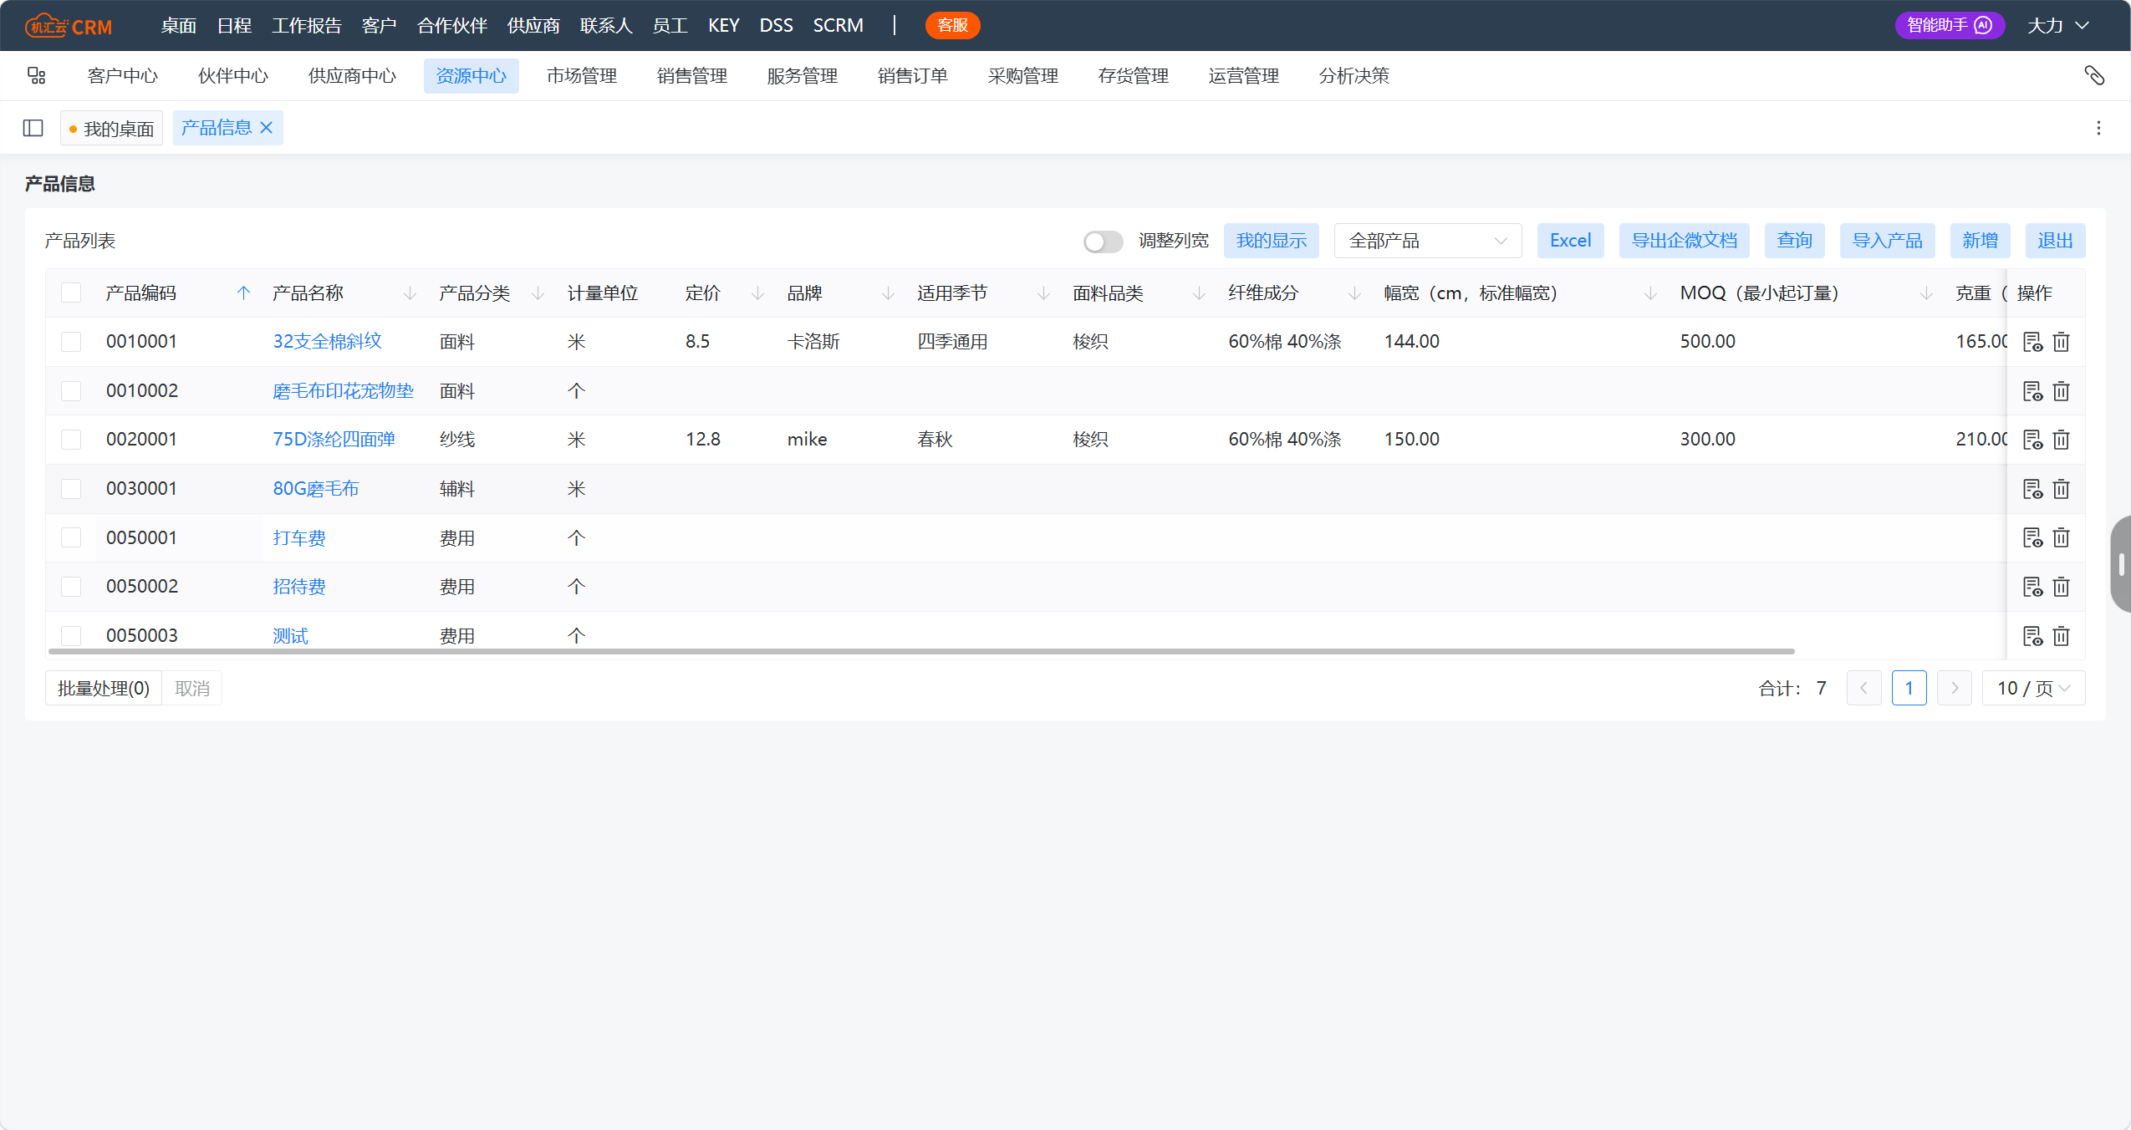Click the 新增 button
Screen dimensions: 2131x1130
(x=1980, y=241)
